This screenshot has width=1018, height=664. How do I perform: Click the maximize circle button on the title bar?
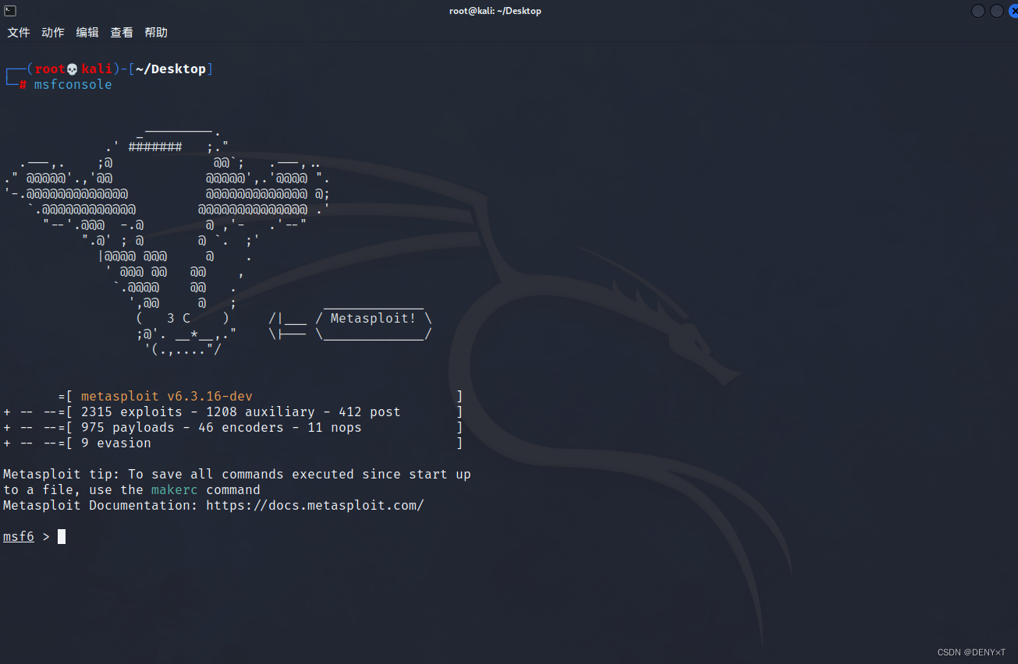click(x=996, y=10)
